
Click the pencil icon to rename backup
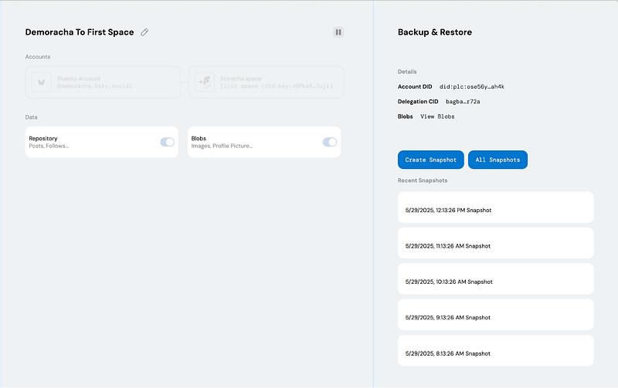pyautogui.click(x=144, y=32)
